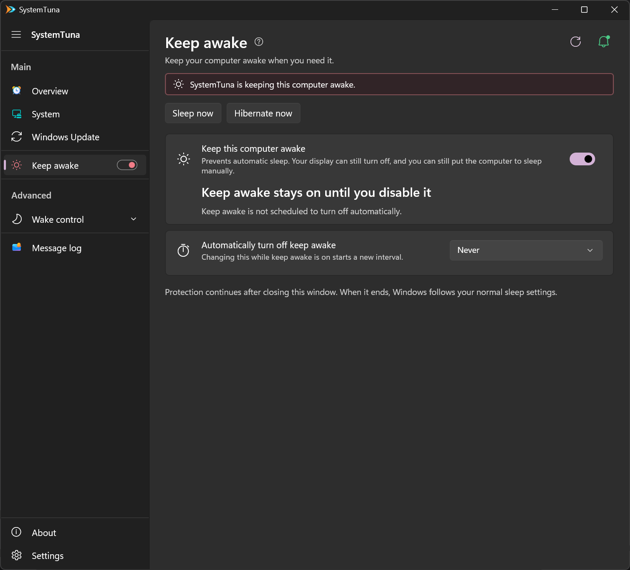Click the Main section label

pos(21,67)
